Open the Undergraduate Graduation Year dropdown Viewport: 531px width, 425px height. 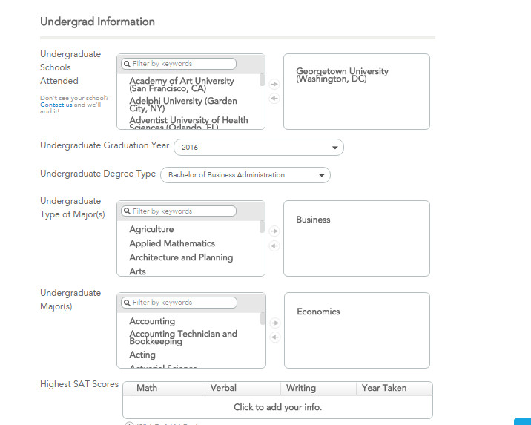tap(258, 147)
